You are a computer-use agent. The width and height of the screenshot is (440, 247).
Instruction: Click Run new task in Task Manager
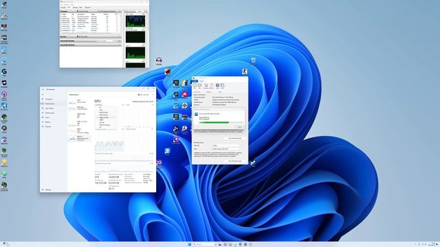[143, 95]
